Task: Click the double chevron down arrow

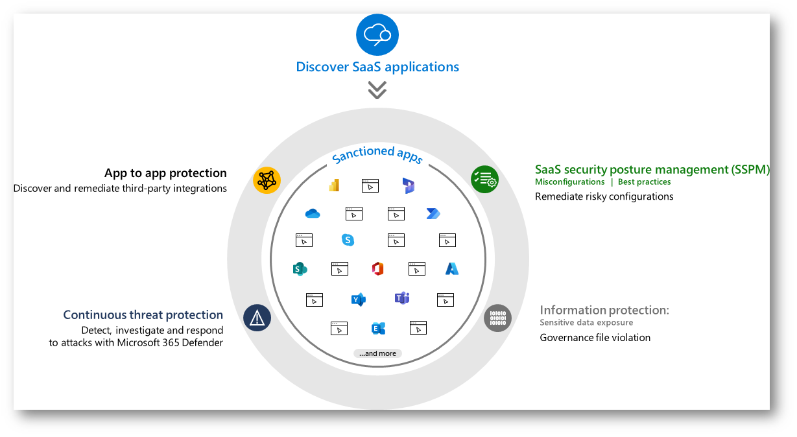Action: coord(377,89)
